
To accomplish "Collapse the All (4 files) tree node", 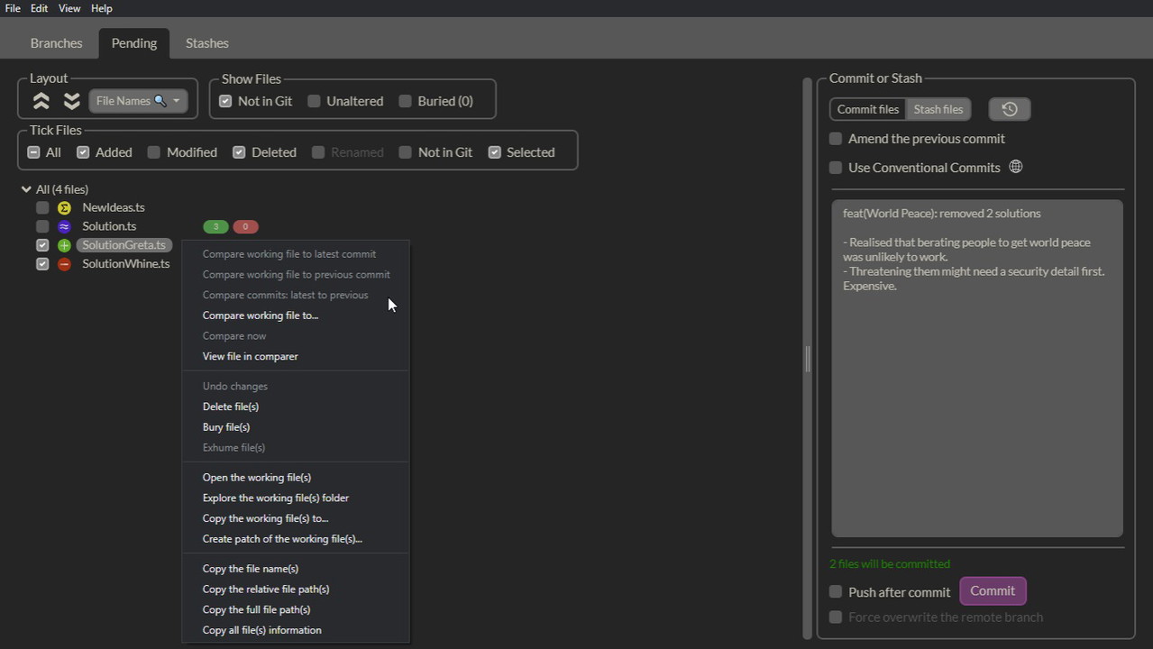I will [26, 189].
